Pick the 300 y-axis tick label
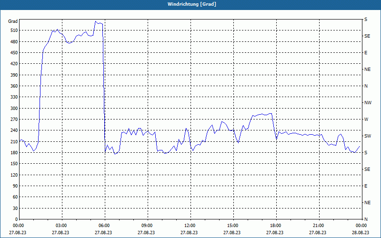381x238 pixels. pos(14,109)
